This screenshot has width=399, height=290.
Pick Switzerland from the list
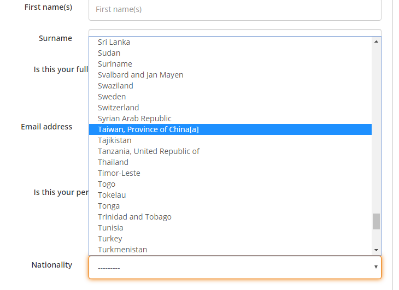click(x=118, y=108)
